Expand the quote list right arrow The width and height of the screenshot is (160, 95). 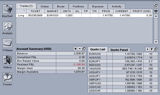147,49
